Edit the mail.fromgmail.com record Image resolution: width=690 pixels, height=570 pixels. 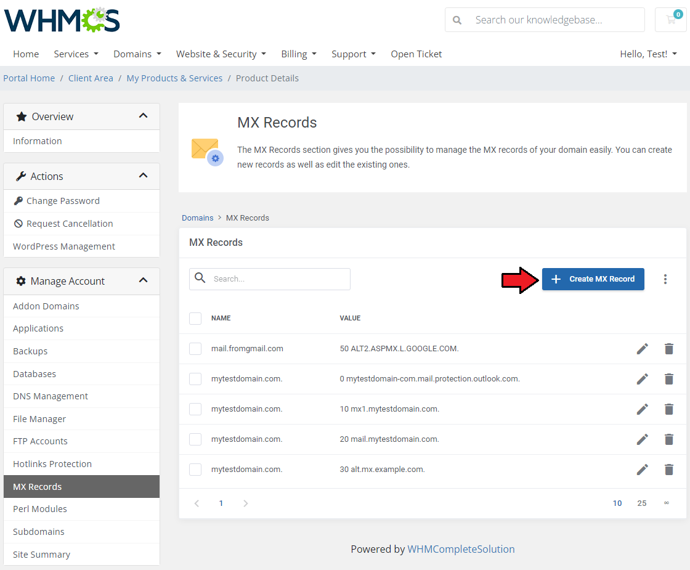pyautogui.click(x=642, y=349)
